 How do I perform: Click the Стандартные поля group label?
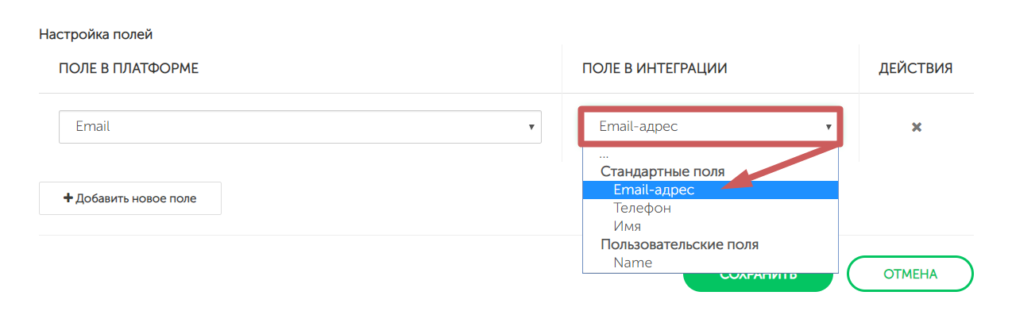click(662, 171)
